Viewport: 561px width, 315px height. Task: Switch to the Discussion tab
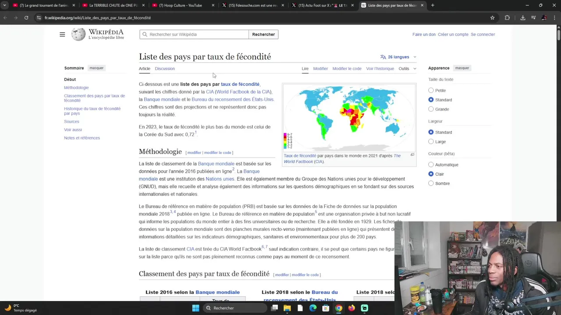tap(165, 68)
